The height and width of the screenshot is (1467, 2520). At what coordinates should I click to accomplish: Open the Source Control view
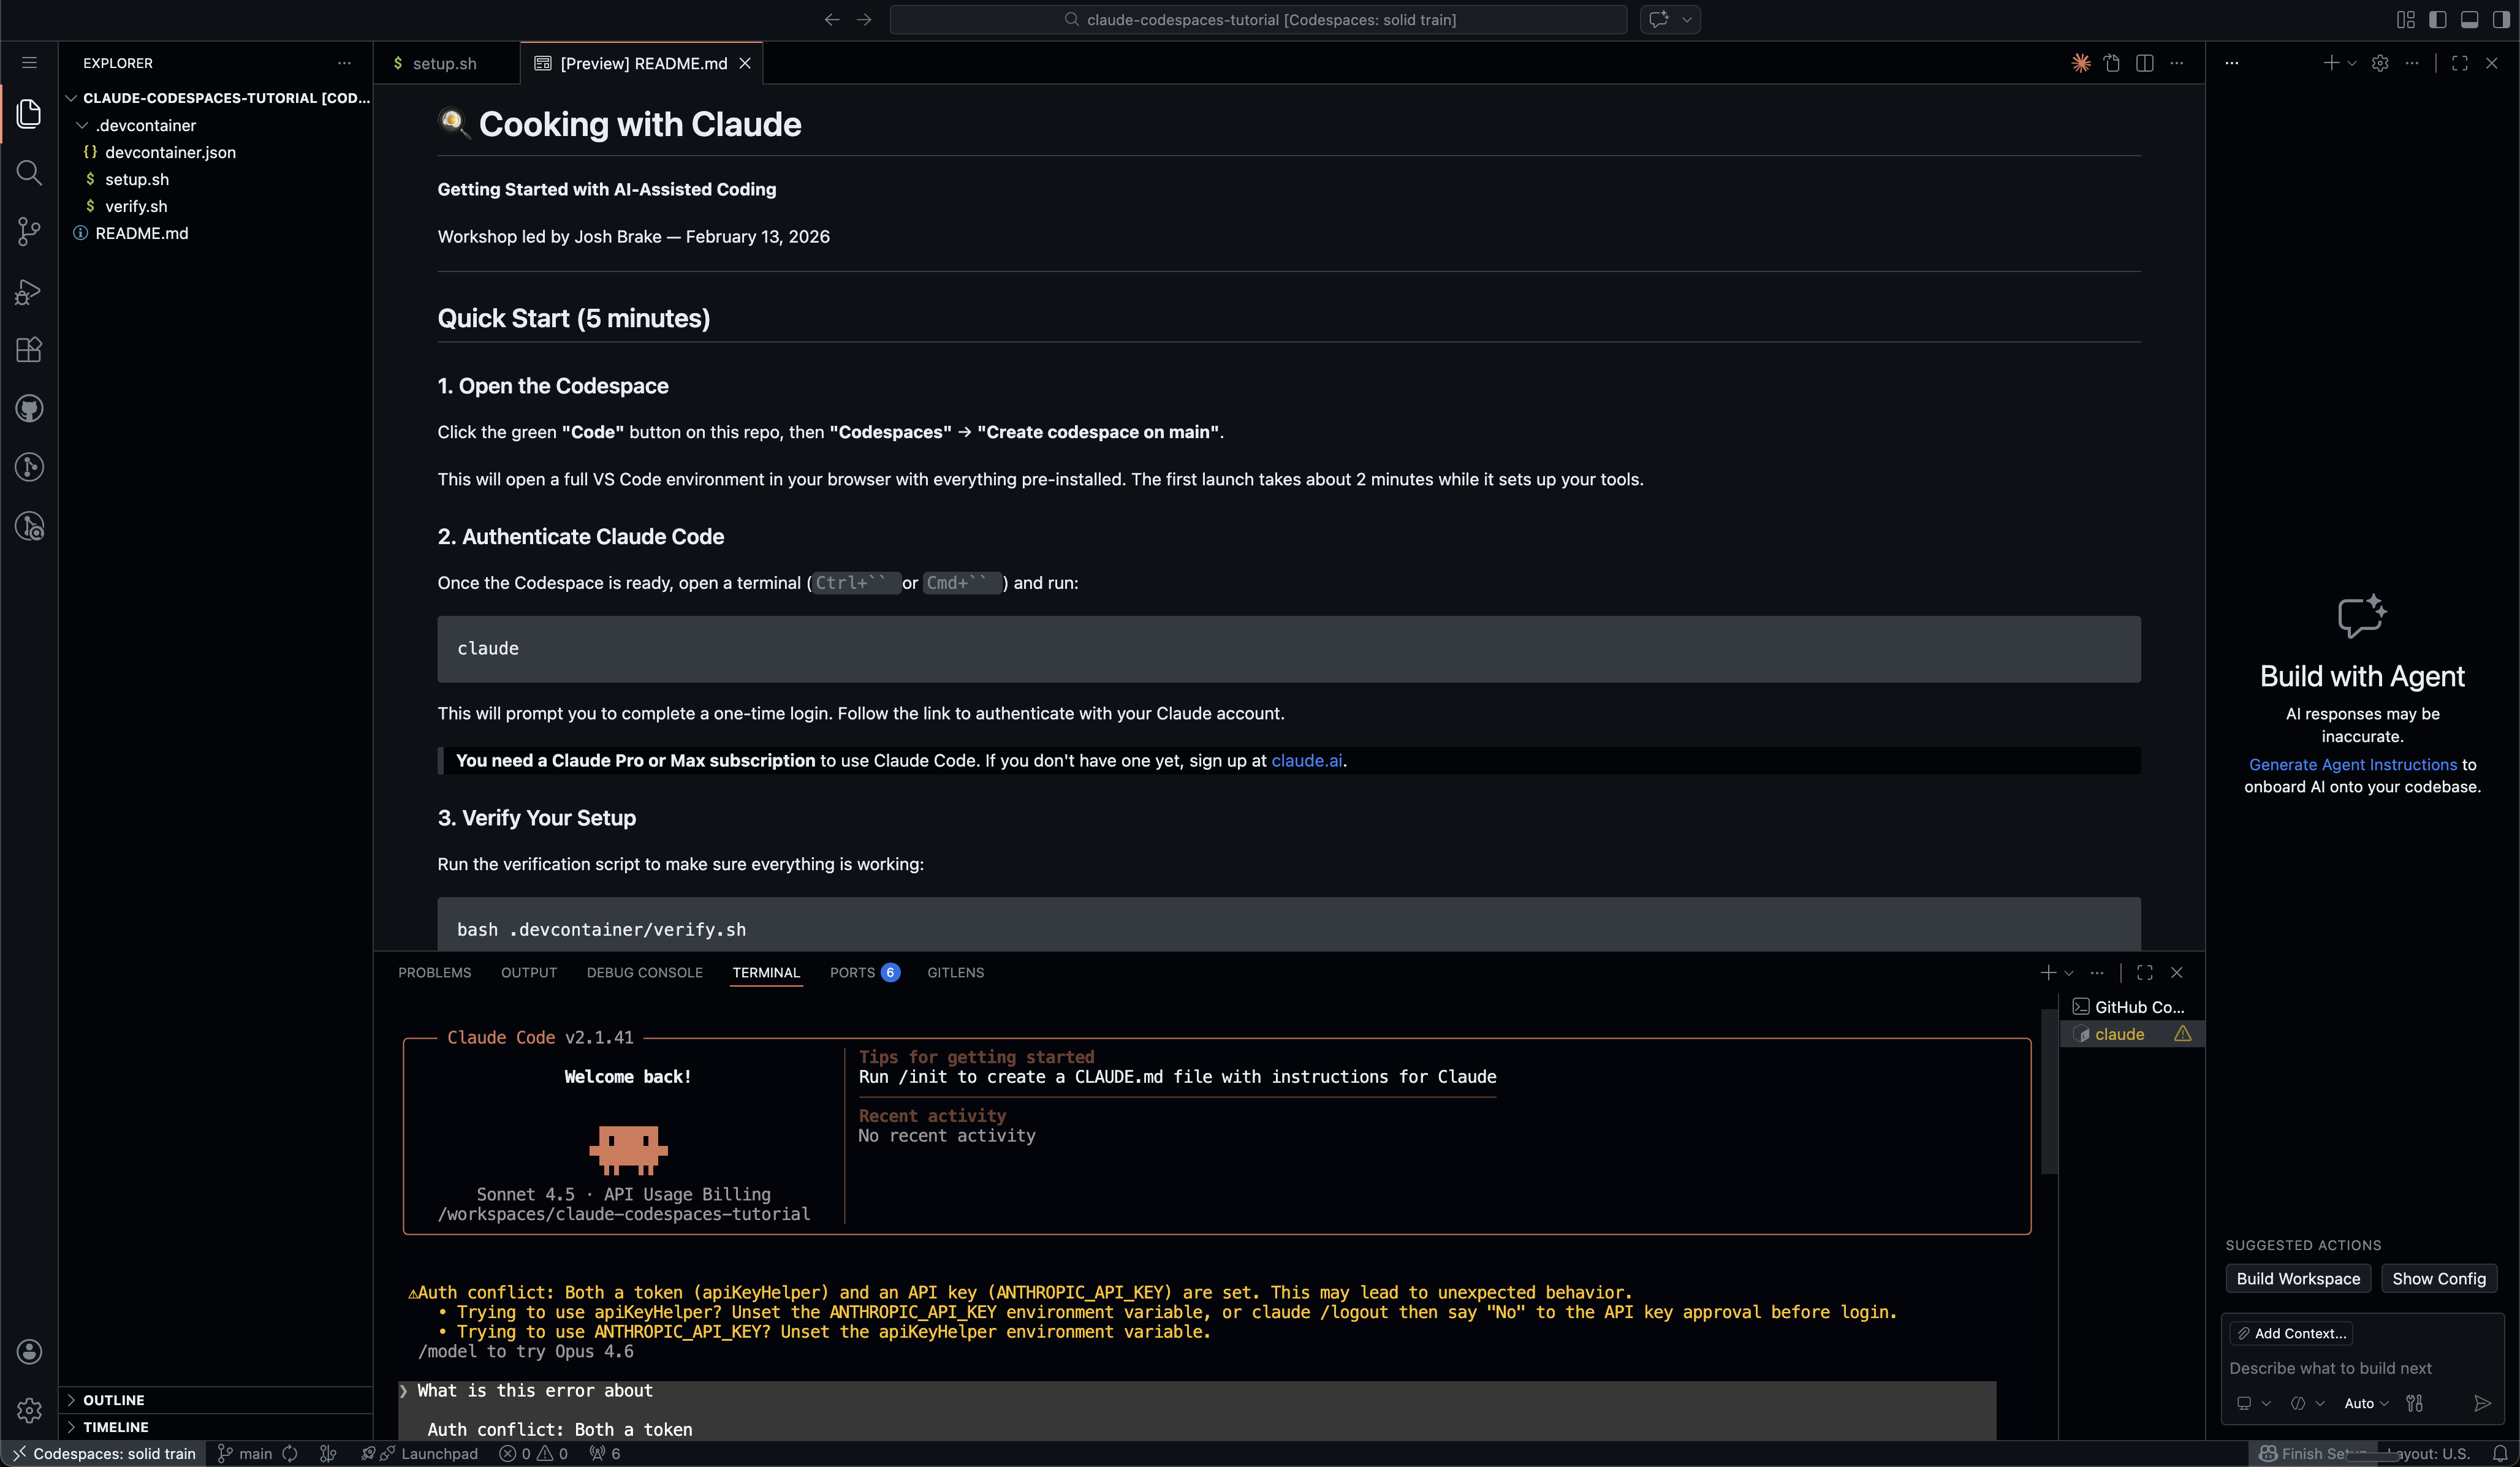coord(29,232)
